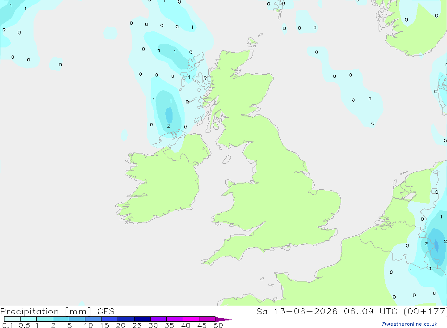Select the 5–10 mm legend color box
447x328 pixels.
click(77, 319)
